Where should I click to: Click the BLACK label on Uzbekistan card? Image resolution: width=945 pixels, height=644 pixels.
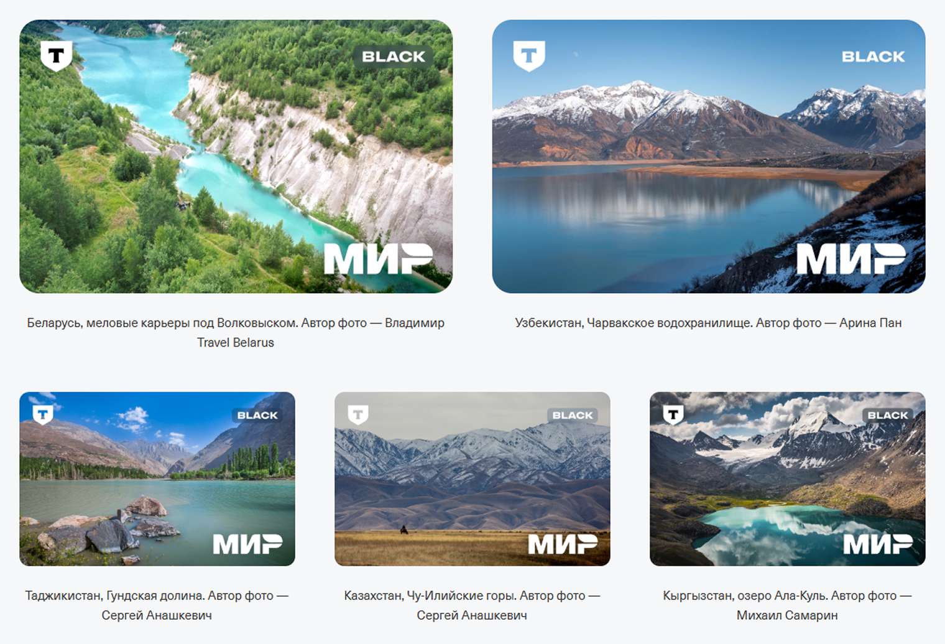[873, 57]
